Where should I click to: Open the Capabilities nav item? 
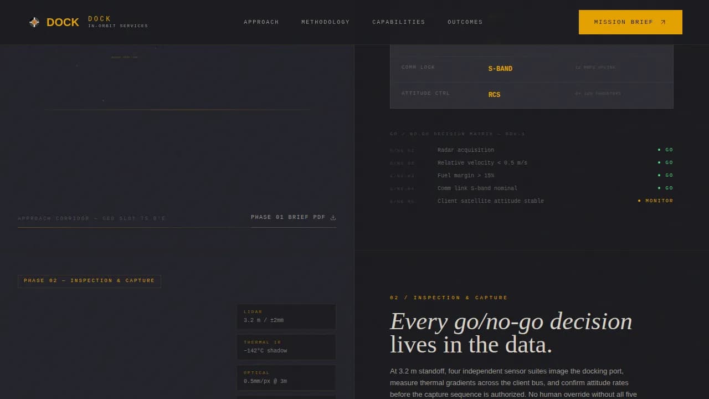point(399,22)
